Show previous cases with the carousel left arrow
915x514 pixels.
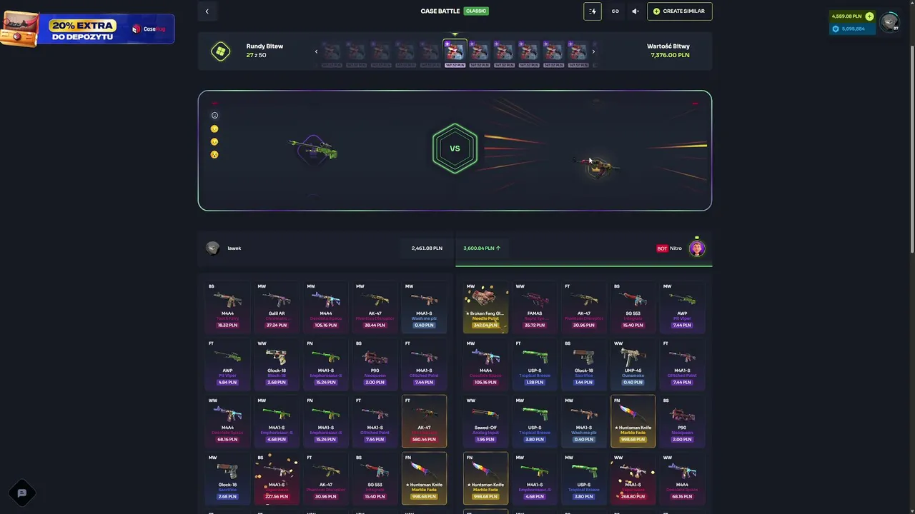(x=316, y=51)
